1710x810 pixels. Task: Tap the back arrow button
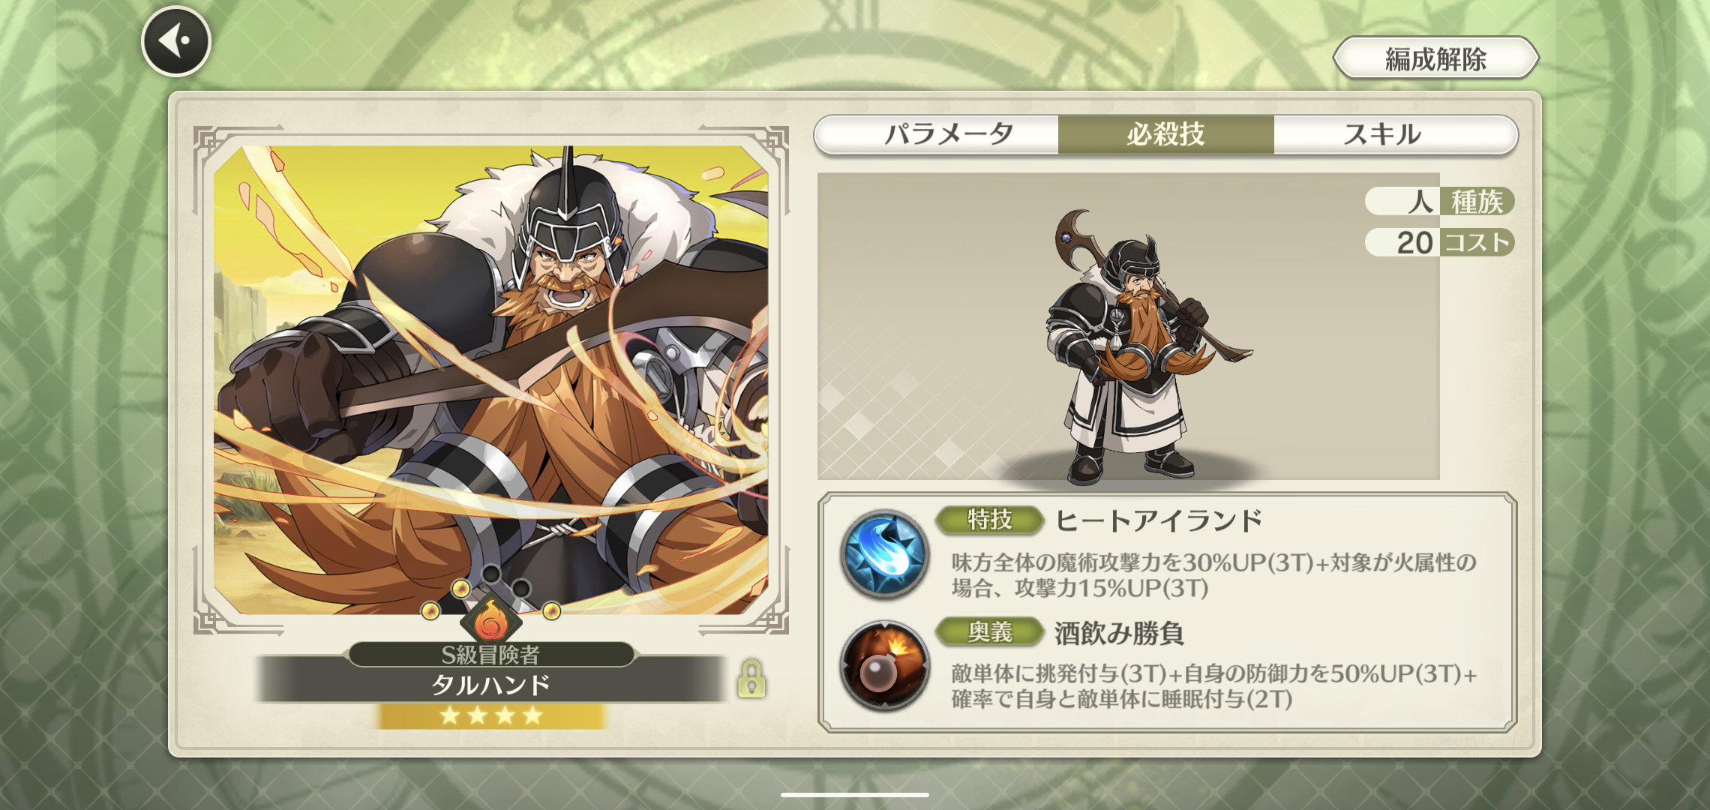click(x=176, y=41)
